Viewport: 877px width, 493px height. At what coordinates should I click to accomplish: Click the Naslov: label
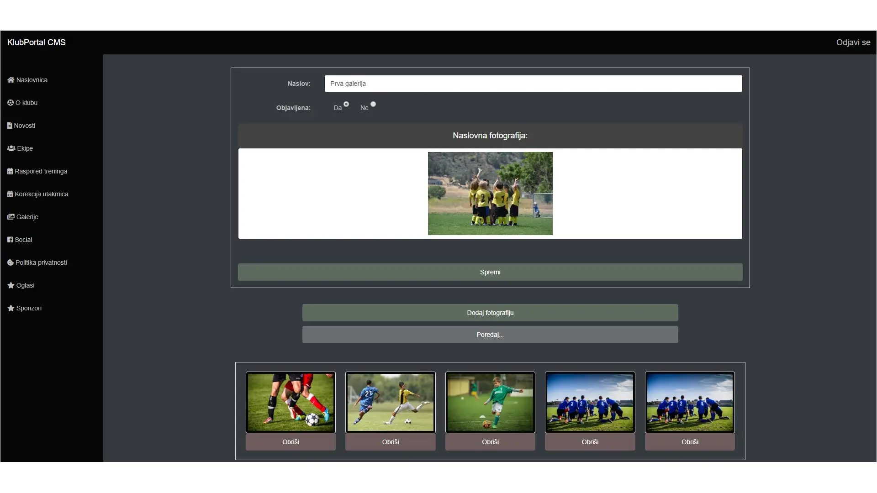pyautogui.click(x=299, y=84)
